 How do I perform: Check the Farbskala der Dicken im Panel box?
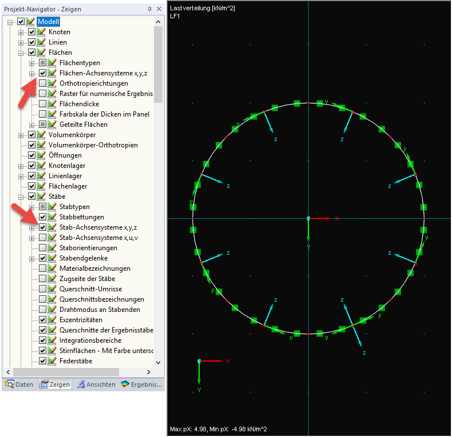(43, 114)
